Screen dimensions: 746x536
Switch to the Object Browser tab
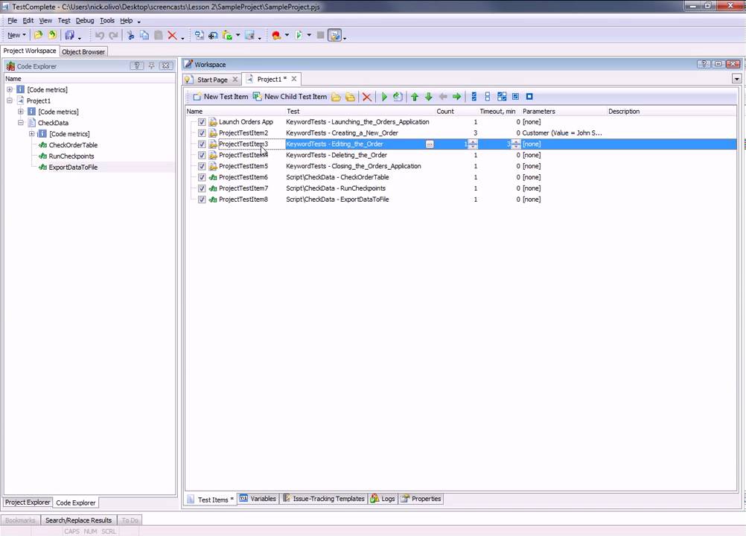[x=83, y=51]
